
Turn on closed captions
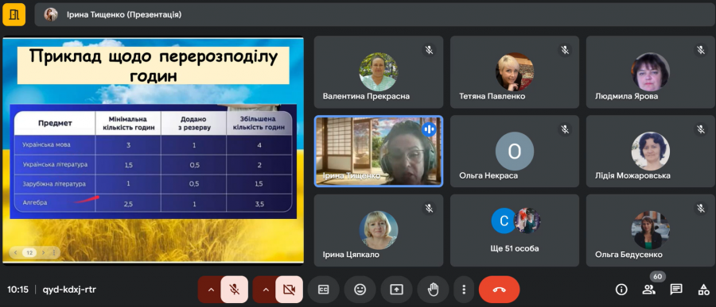pos(323,290)
